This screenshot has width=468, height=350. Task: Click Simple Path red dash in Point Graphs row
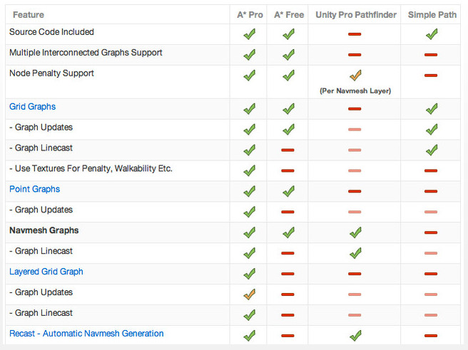coord(431,192)
